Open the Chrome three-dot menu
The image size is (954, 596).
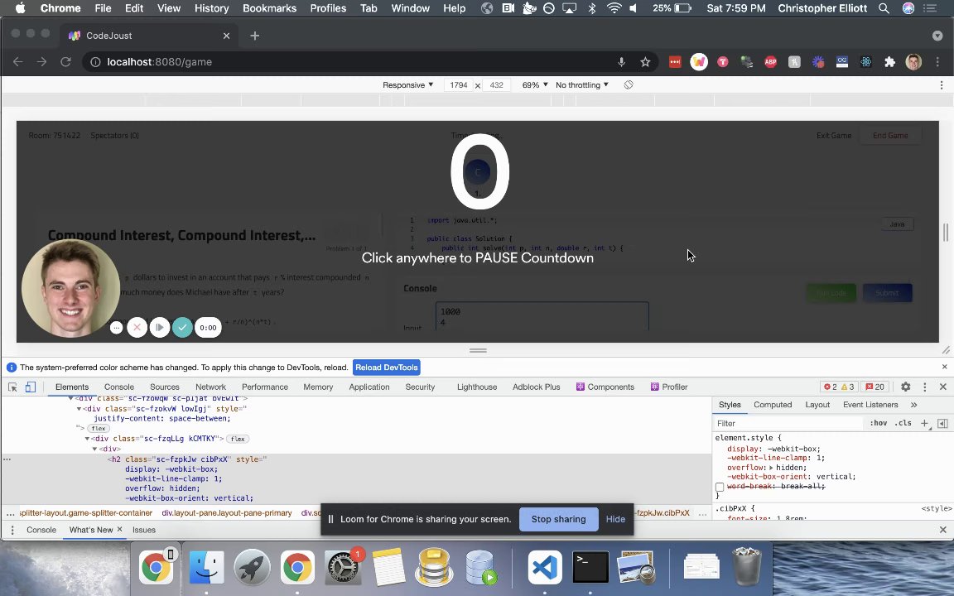(x=937, y=62)
